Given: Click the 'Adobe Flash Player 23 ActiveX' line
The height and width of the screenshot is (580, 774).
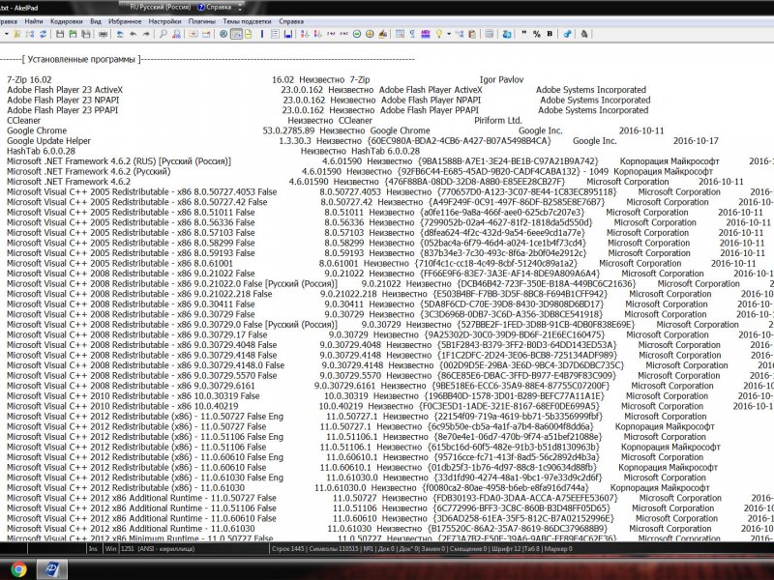Looking at the screenshot, I should (x=65, y=90).
